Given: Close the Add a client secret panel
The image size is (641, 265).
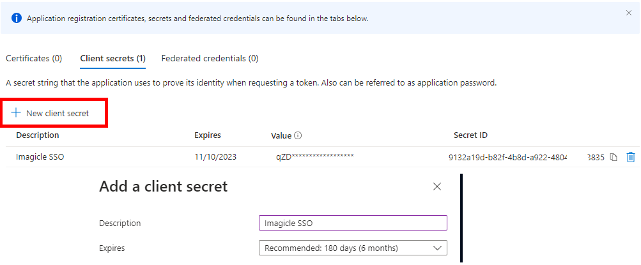Looking at the screenshot, I should [x=437, y=186].
